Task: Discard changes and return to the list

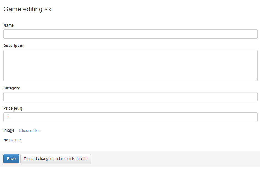Action: (x=56, y=159)
